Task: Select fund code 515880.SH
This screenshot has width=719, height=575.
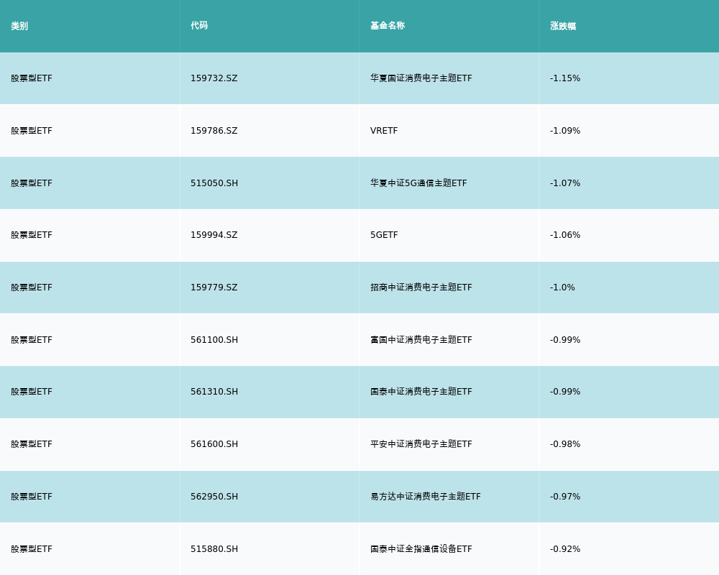Action: coord(214,549)
